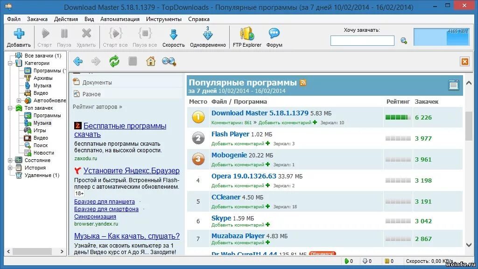This screenshot has width=478, height=269.
Task: Open the Форум toolbar icon
Action: pos(274,37)
